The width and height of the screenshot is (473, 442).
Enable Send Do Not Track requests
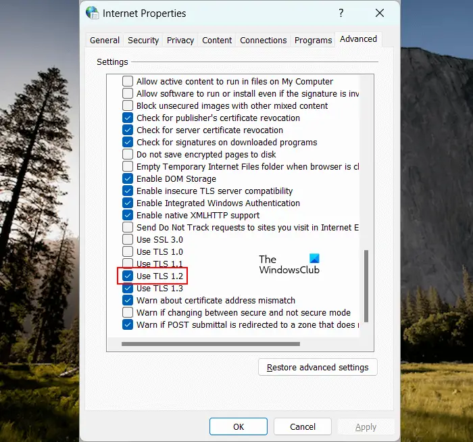[128, 227]
